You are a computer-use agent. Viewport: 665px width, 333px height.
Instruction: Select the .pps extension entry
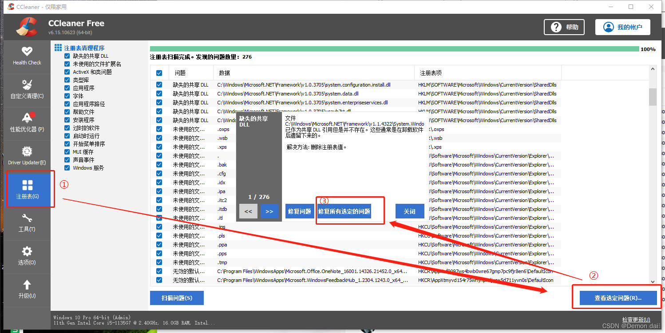tap(222, 254)
